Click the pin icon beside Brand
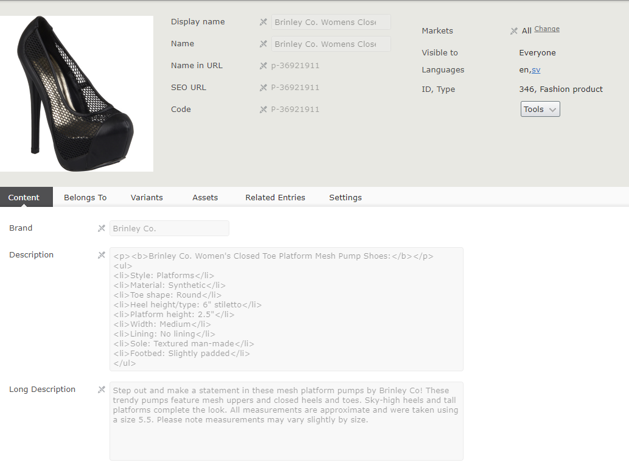Image resolution: width=629 pixels, height=465 pixels. coord(102,228)
